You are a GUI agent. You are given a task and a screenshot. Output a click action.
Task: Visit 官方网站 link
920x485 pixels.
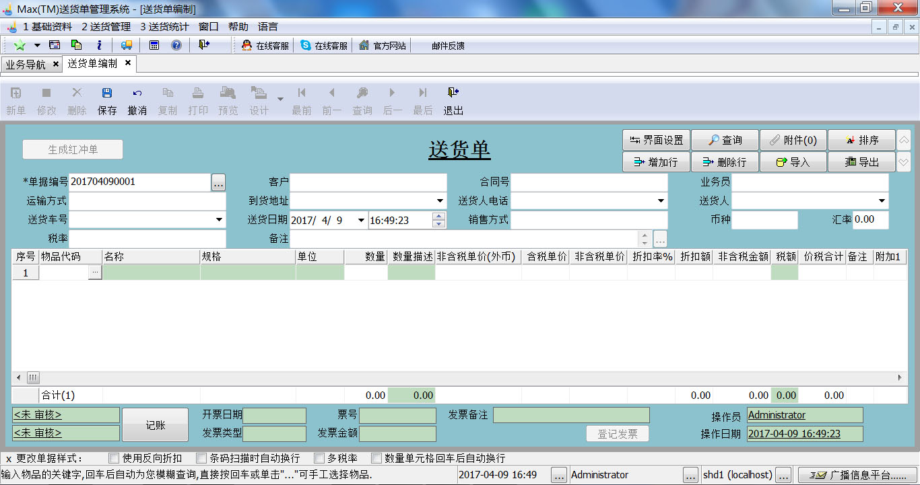[382, 46]
